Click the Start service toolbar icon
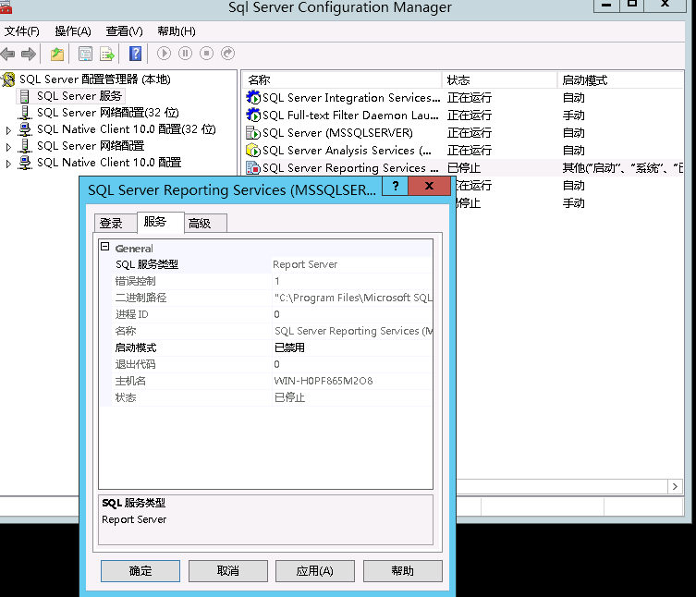The height and width of the screenshot is (597, 696). (164, 54)
